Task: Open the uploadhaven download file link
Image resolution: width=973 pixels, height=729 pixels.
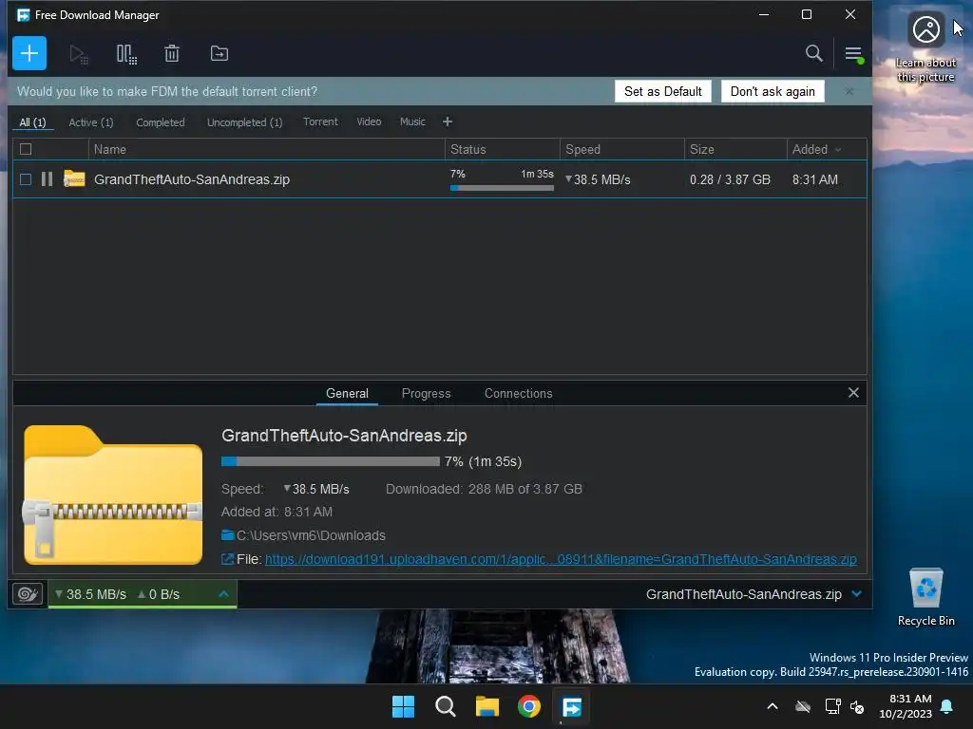Action: pos(561,559)
